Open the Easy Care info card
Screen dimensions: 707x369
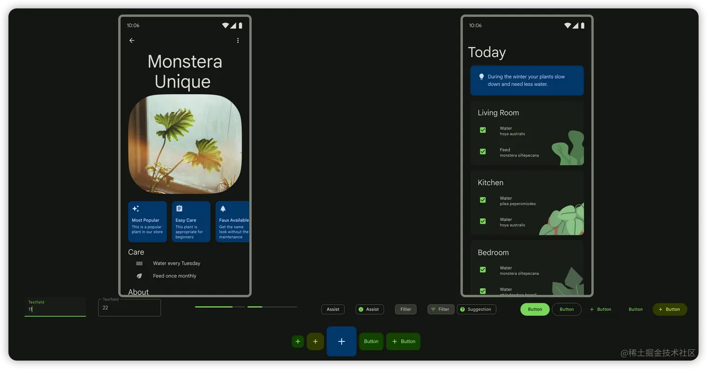click(x=191, y=222)
